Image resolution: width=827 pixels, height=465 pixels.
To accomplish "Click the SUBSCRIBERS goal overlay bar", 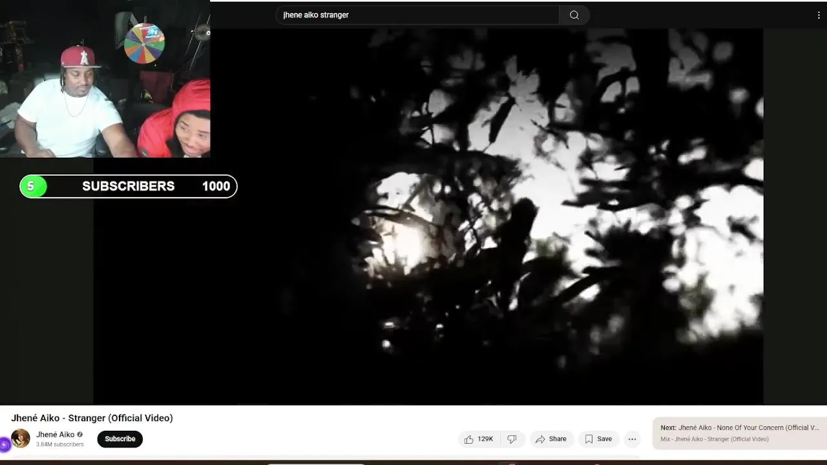I will (x=129, y=186).
